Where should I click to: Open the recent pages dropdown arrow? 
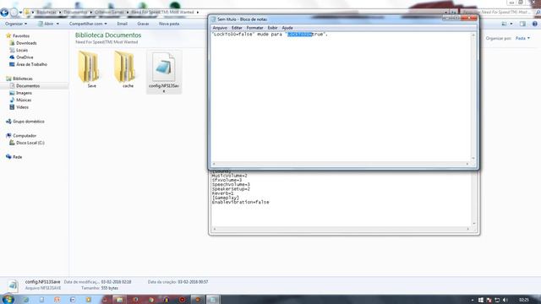(x=20, y=13)
